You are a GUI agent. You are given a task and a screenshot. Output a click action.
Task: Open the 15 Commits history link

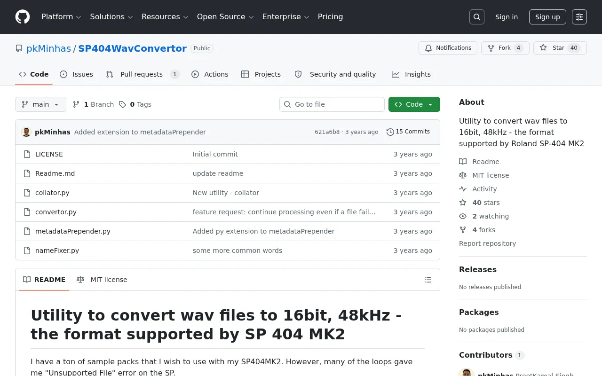[x=408, y=132]
